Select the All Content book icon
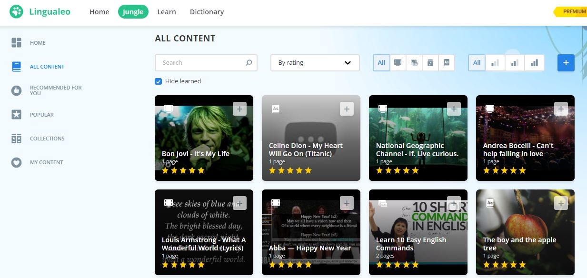The width and height of the screenshot is (587, 278). tap(17, 67)
